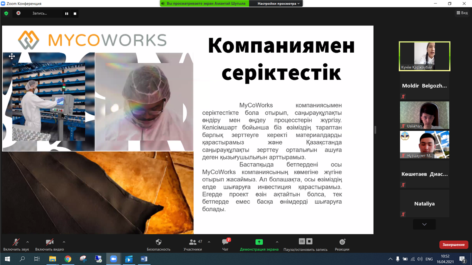Image resolution: width=472 pixels, height=265 pixels.
Task: Click the green encryption shield icon
Action: [6, 13]
